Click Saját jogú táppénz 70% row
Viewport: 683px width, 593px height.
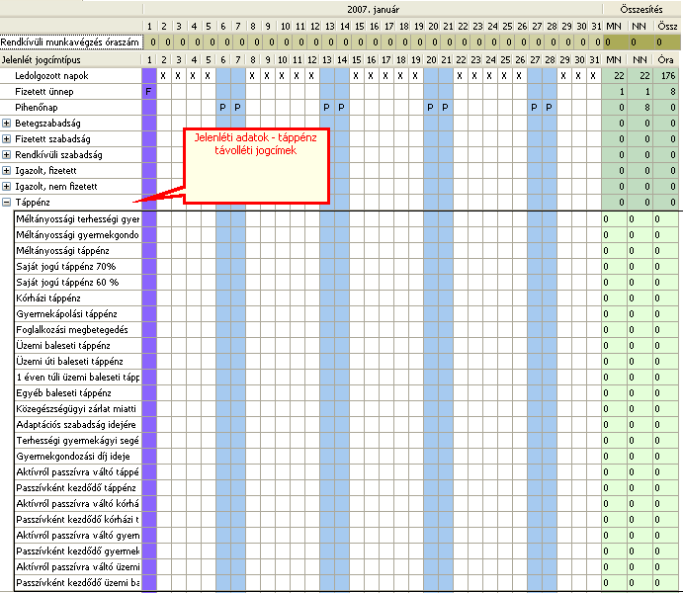pyautogui.click(x=78, y=267)
